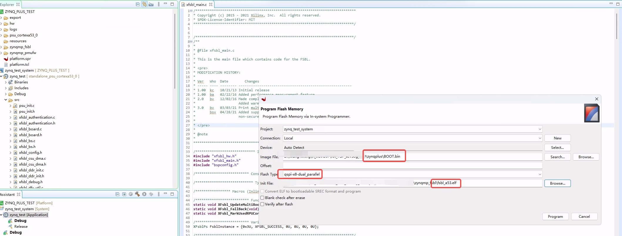Click the import icon in Explorer toolbar
This screenshot has height=236, width=622.
[x=151, y=4]
